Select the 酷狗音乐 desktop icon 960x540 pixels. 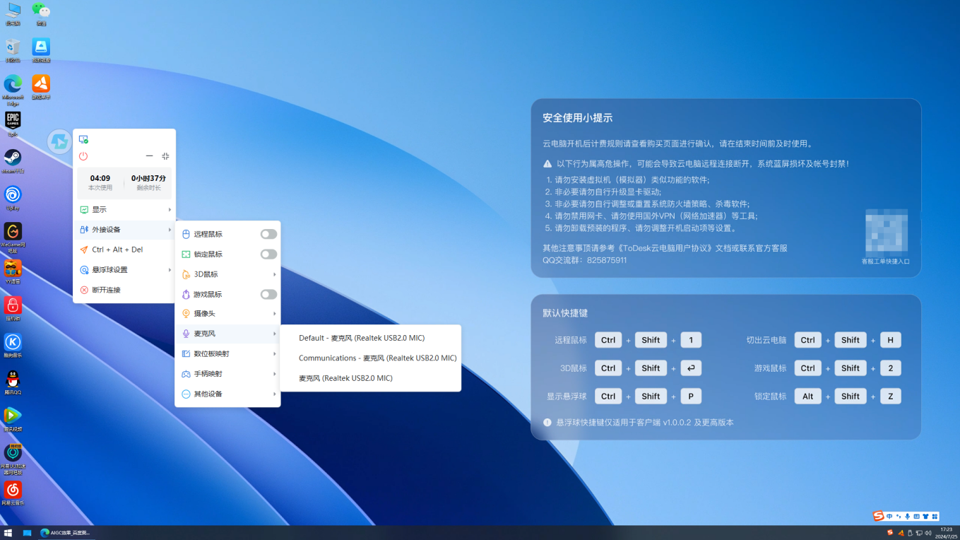13,345
